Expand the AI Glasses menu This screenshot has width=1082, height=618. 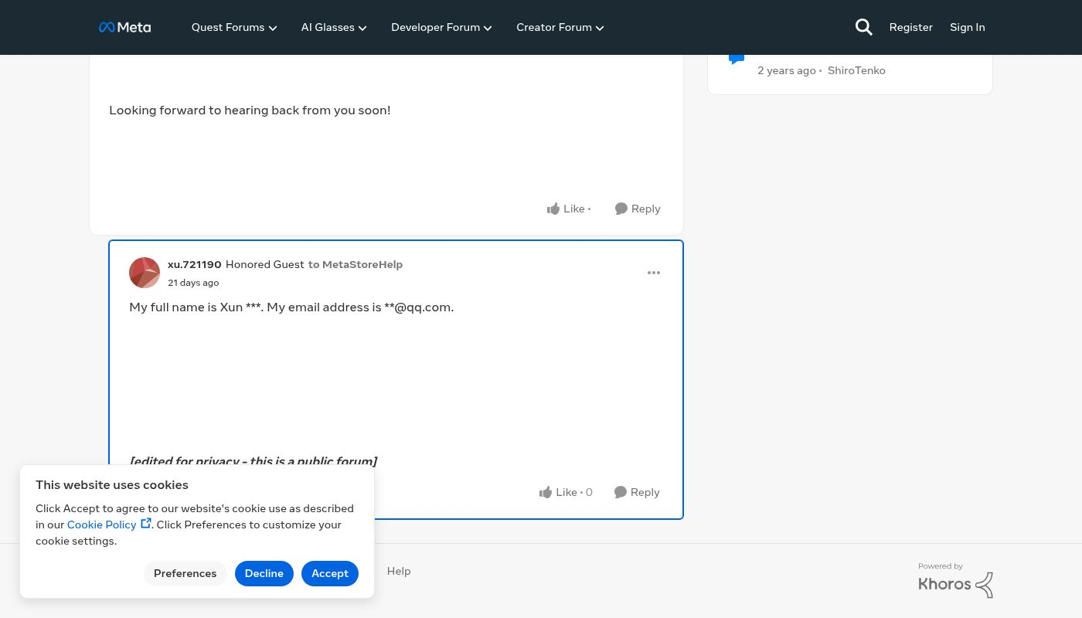coord(333,27)
